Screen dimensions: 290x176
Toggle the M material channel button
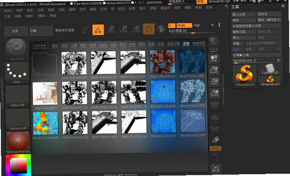213,25
